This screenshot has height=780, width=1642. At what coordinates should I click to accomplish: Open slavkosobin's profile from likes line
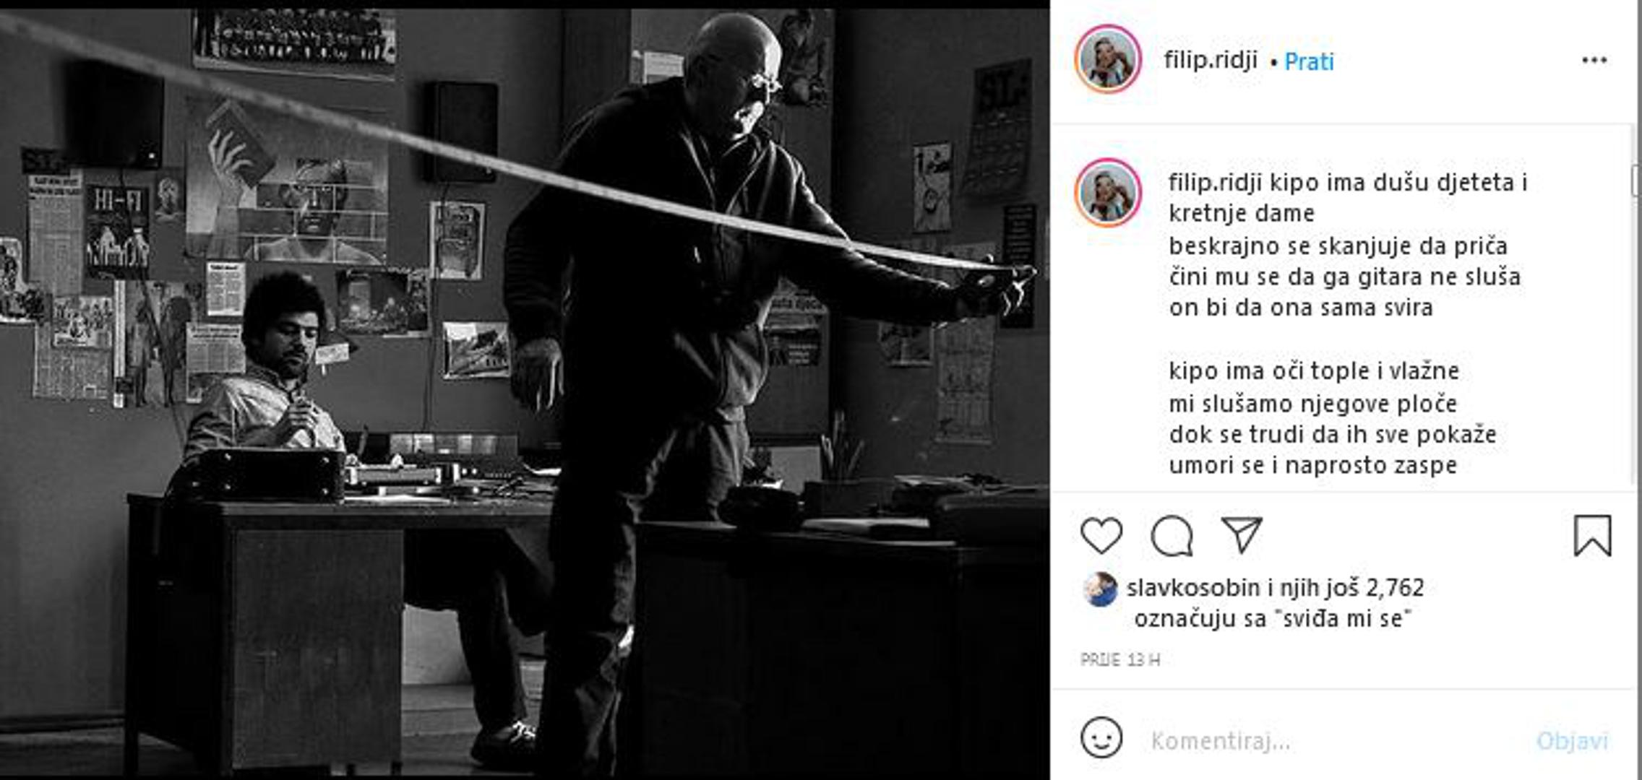(1193, 588)
